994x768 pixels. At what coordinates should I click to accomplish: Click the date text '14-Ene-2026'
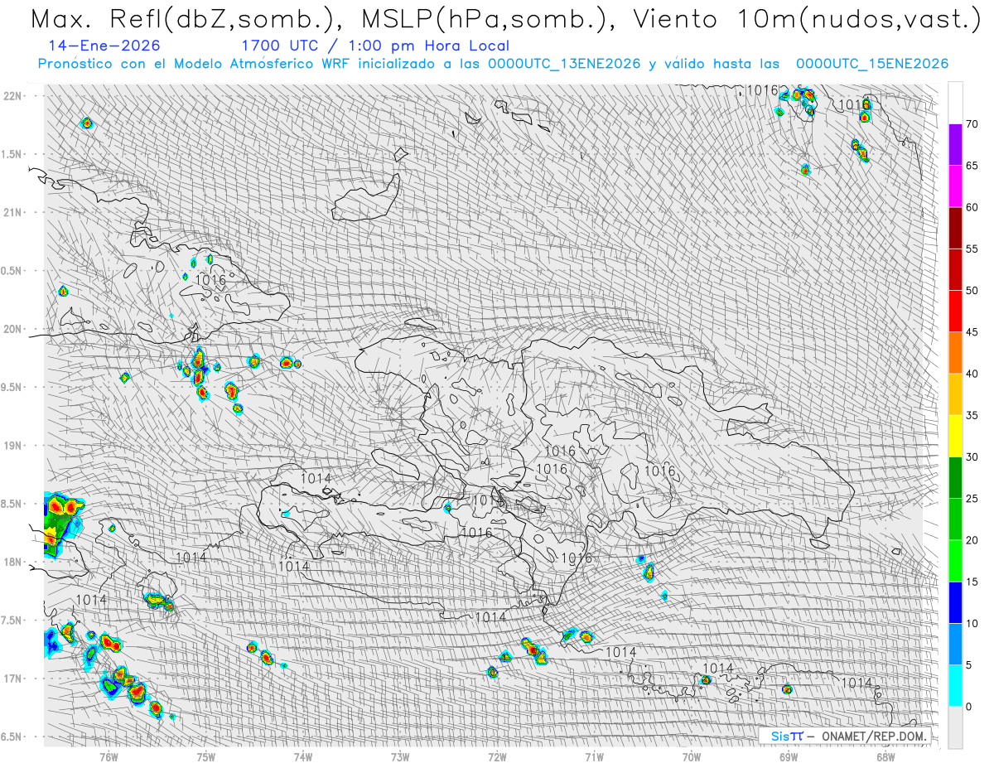point(104,46)
